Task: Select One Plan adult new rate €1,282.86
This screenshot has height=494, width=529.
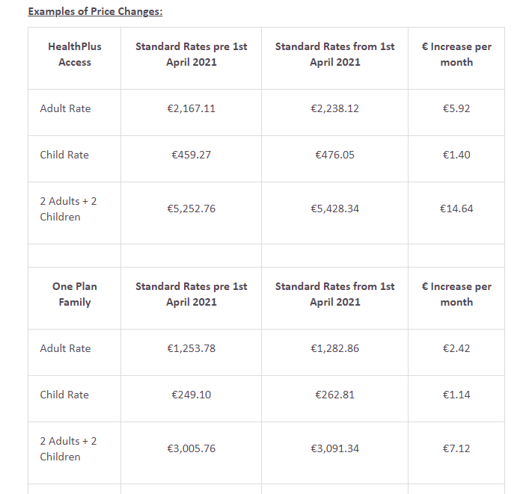Action: pos(334,348)
